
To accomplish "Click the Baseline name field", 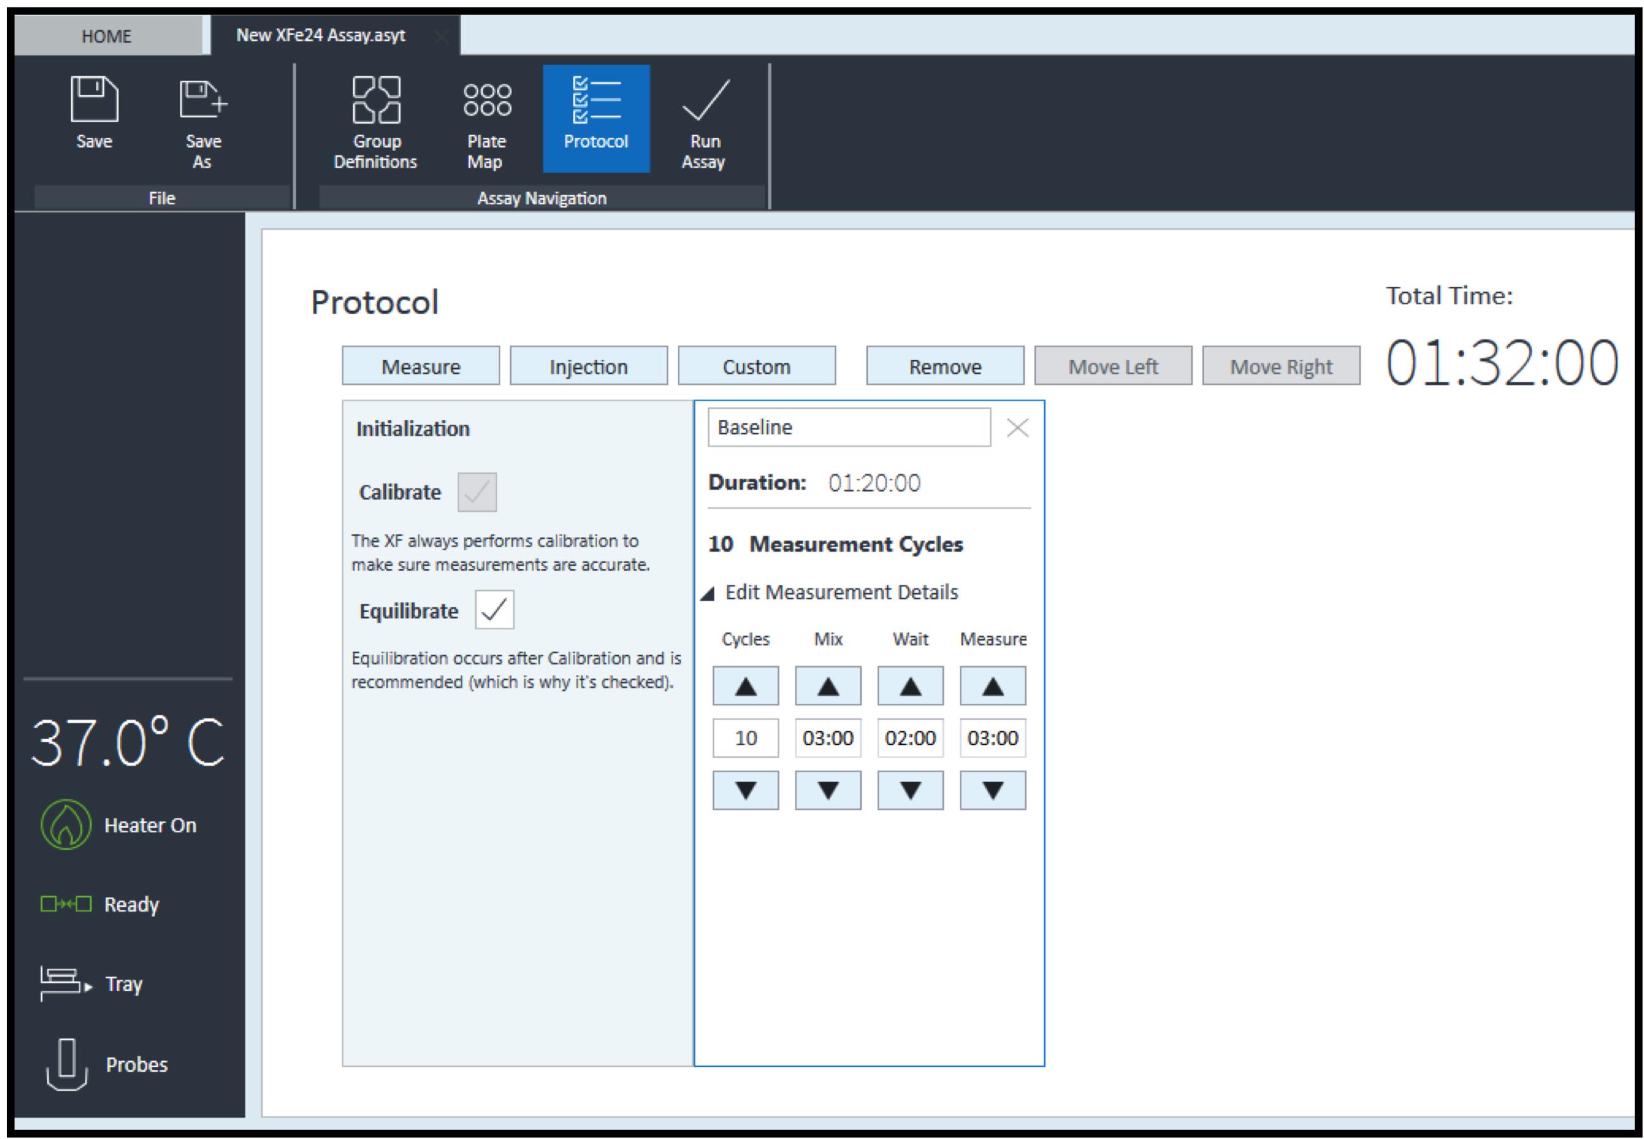I will (x=849, y=427).
